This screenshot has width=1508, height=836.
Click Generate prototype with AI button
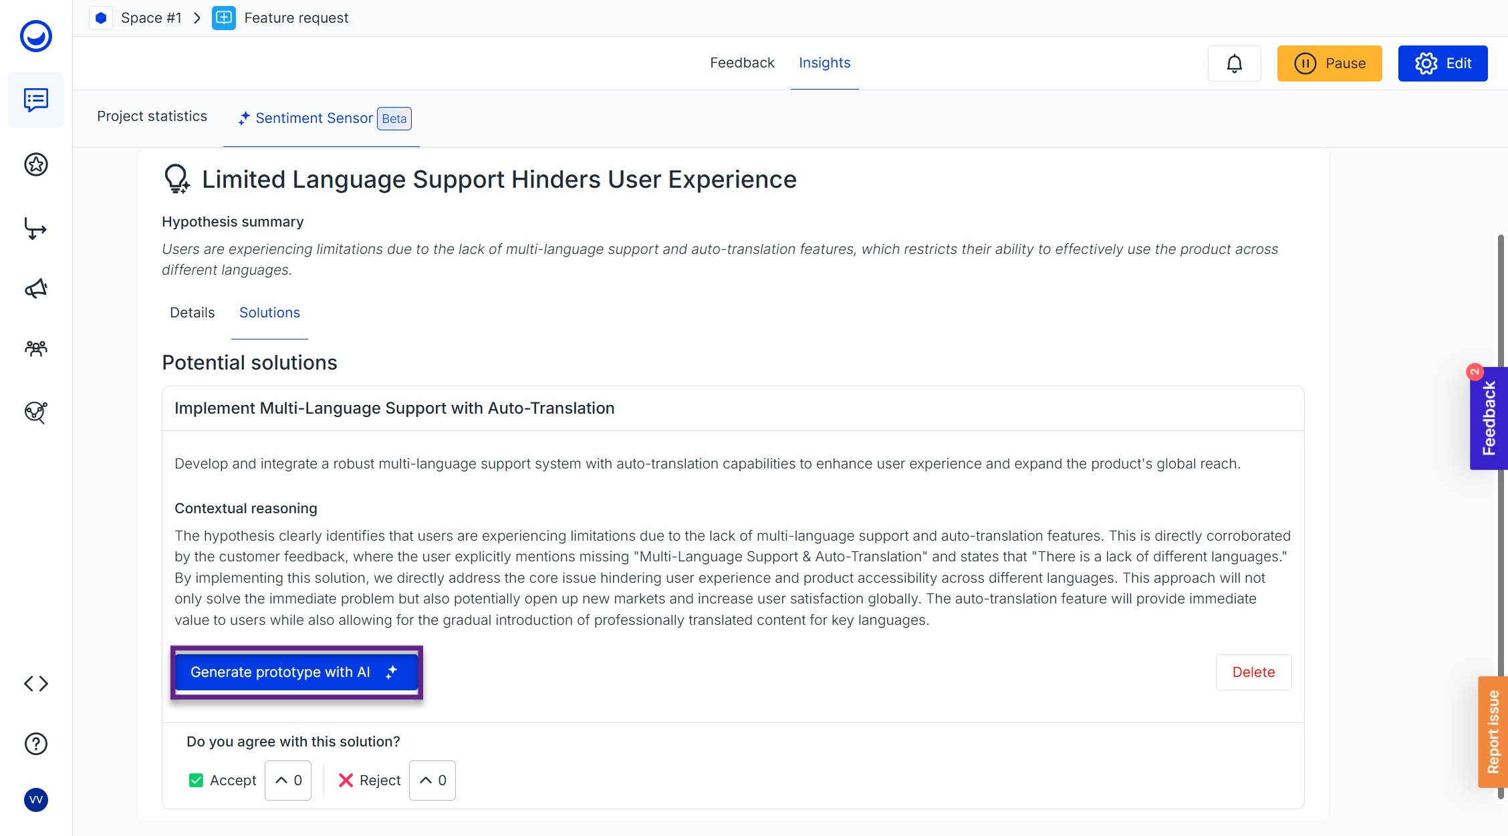(x=296, y=672)
